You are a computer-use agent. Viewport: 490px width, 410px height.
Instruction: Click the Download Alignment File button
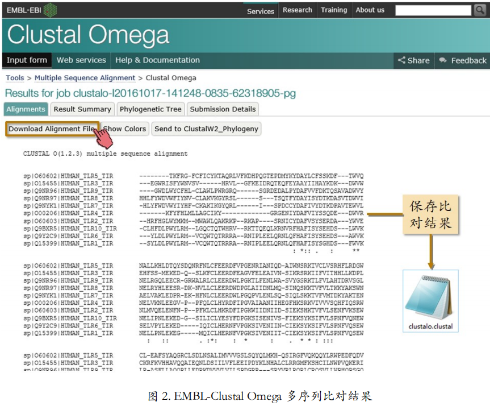pos(52,129)
